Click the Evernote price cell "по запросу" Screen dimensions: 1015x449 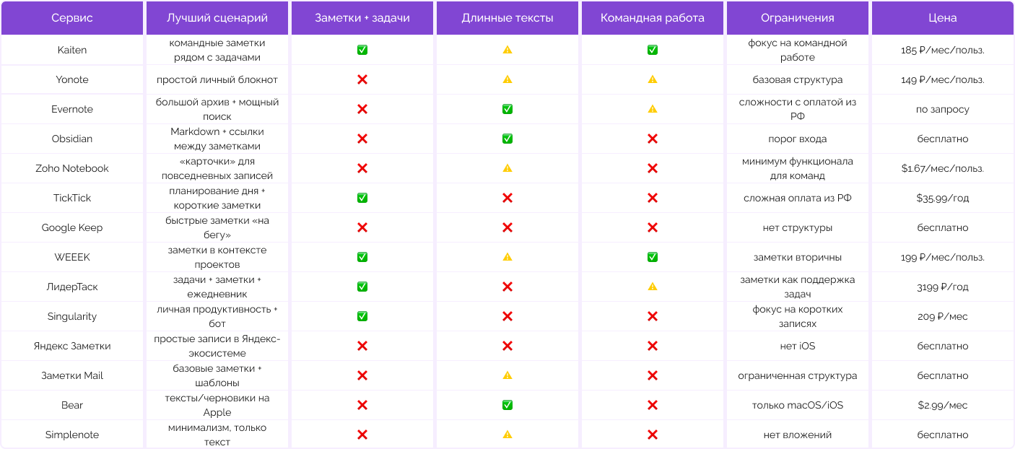click(x=942, y=109)
